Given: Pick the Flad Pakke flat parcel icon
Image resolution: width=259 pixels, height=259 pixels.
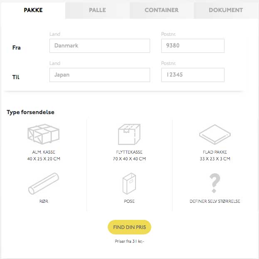Looking at the screenshot, I should coord(215,134).
